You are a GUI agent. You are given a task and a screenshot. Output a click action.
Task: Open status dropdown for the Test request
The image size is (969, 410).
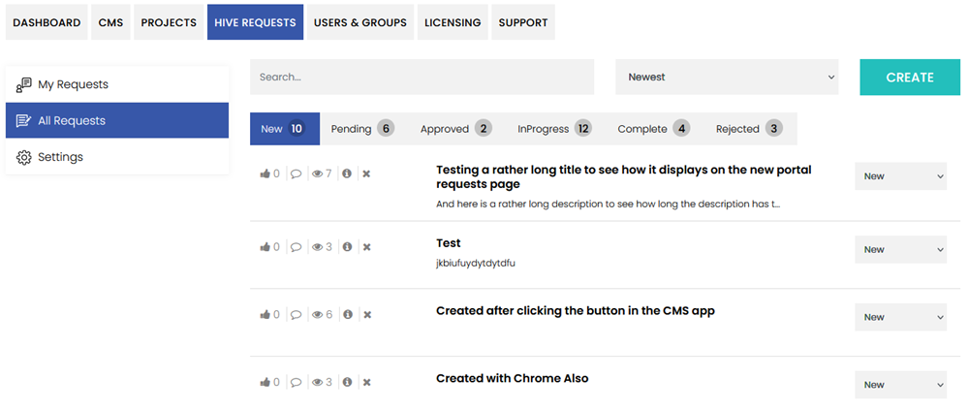(900, 249)
